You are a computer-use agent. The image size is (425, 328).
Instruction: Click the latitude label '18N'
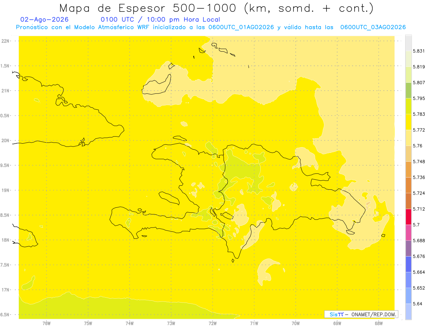click(x=5, y=240)
